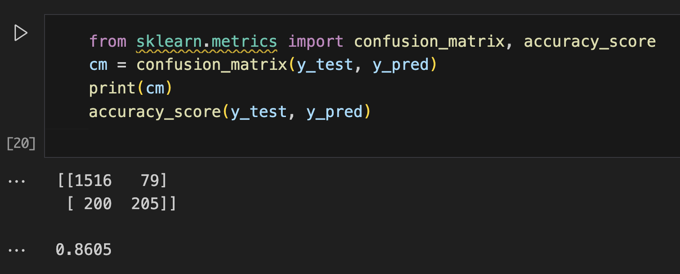Viewport: 680px width, 274px height.
Task: Place the cursor on the 'metrics' submodule text
Action: point(244,42)
